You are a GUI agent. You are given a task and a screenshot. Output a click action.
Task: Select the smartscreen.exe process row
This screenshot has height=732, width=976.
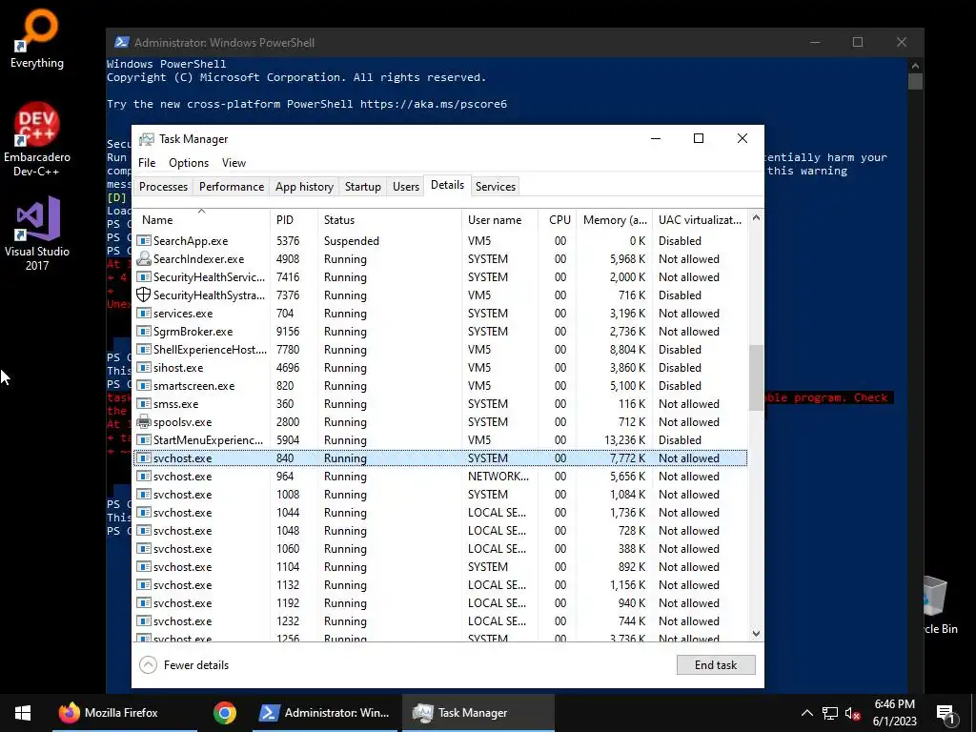(440, 386)
